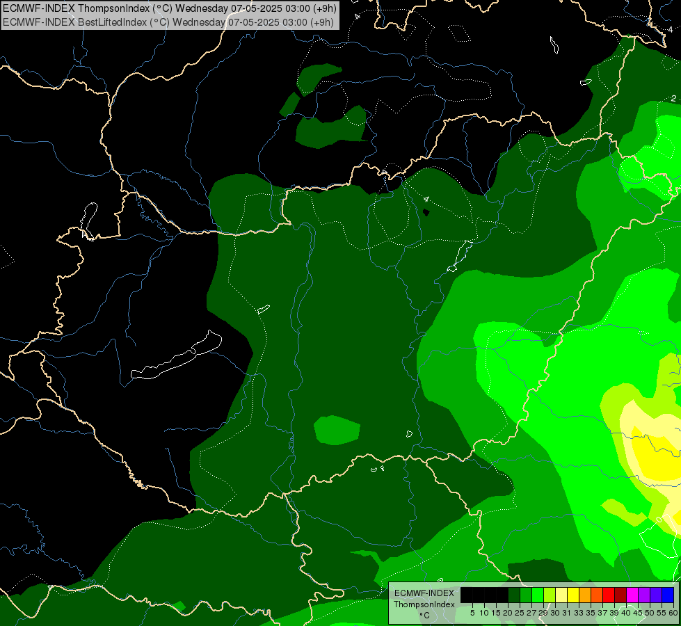Select pure blue 55–60 legend swatch
This screenshot has height=626, width=681.
(668, 595)
